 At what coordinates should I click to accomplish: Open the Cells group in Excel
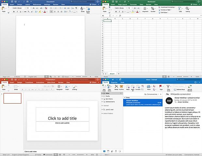click(x=180, y=9)
